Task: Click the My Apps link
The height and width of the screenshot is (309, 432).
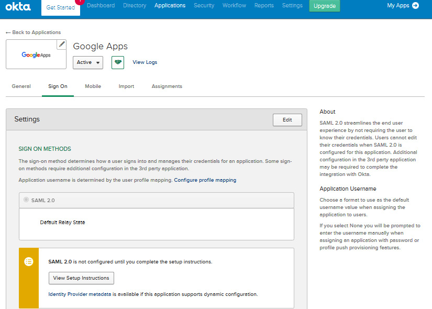Action: pyautogui.click(x=398, y=6)
